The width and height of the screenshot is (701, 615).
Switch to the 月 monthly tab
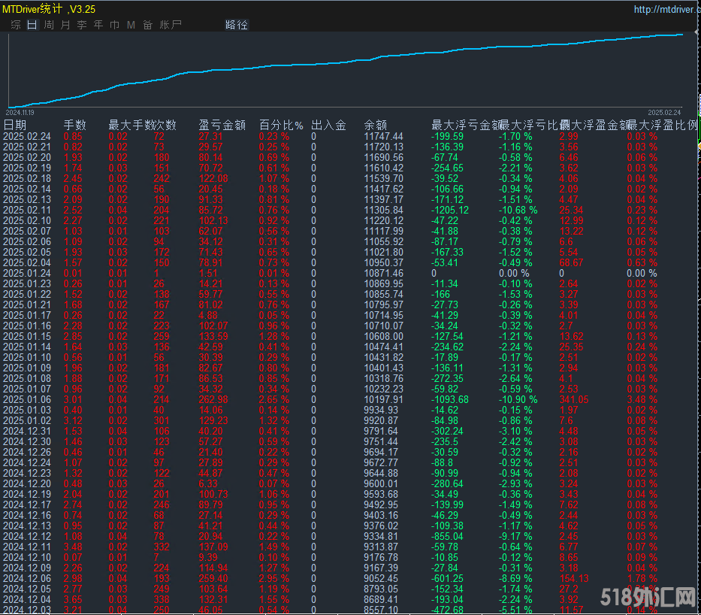(65, 25)
